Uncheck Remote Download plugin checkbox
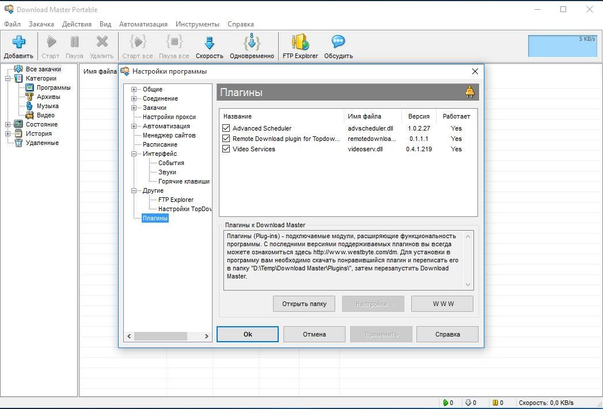The image size is (603, 409). pos(226,139)
